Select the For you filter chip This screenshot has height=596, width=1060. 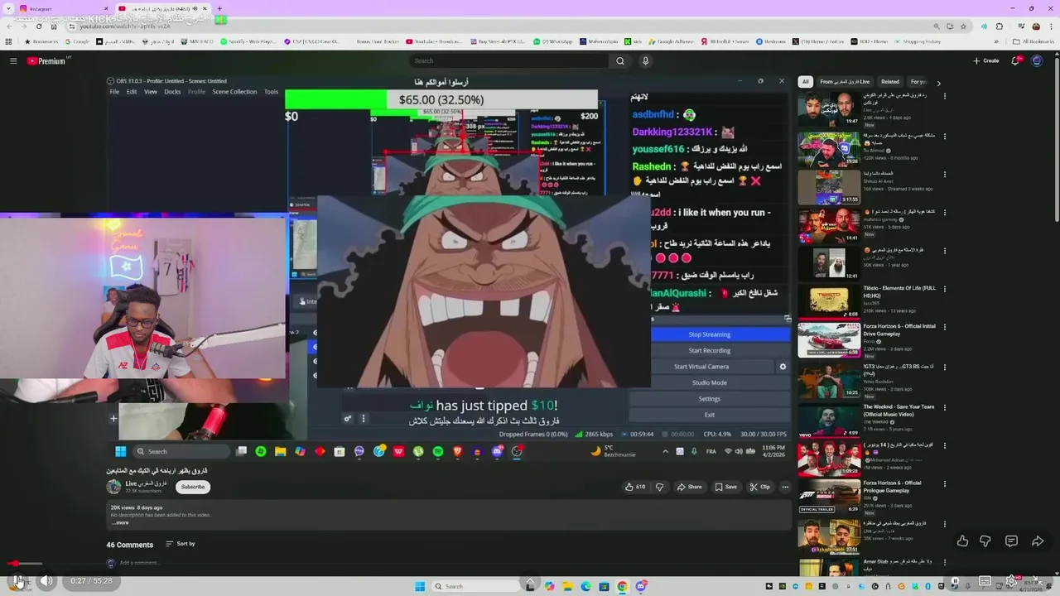[x=918, y=82]
